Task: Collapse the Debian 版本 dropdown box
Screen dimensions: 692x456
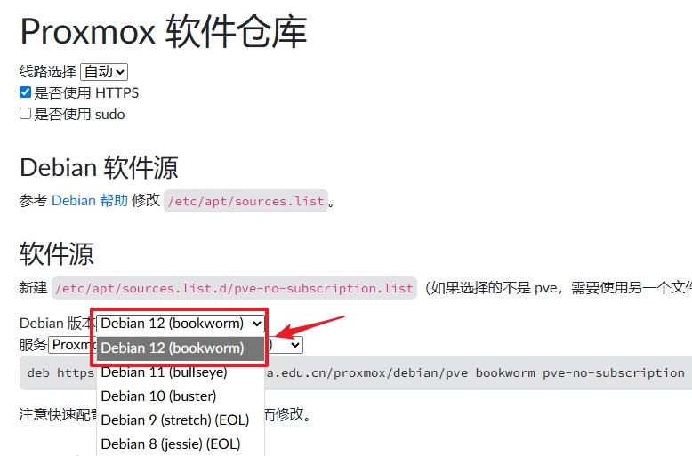Action: [x=180, y=324]
